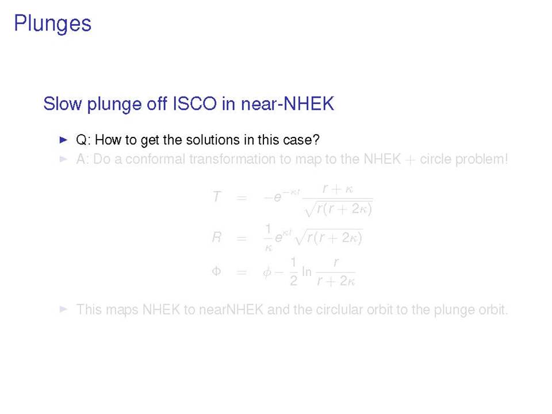552x414 pixels.
Task: Click the faded 'A: Do a conformal transformation' line
Action: point(292,159)
